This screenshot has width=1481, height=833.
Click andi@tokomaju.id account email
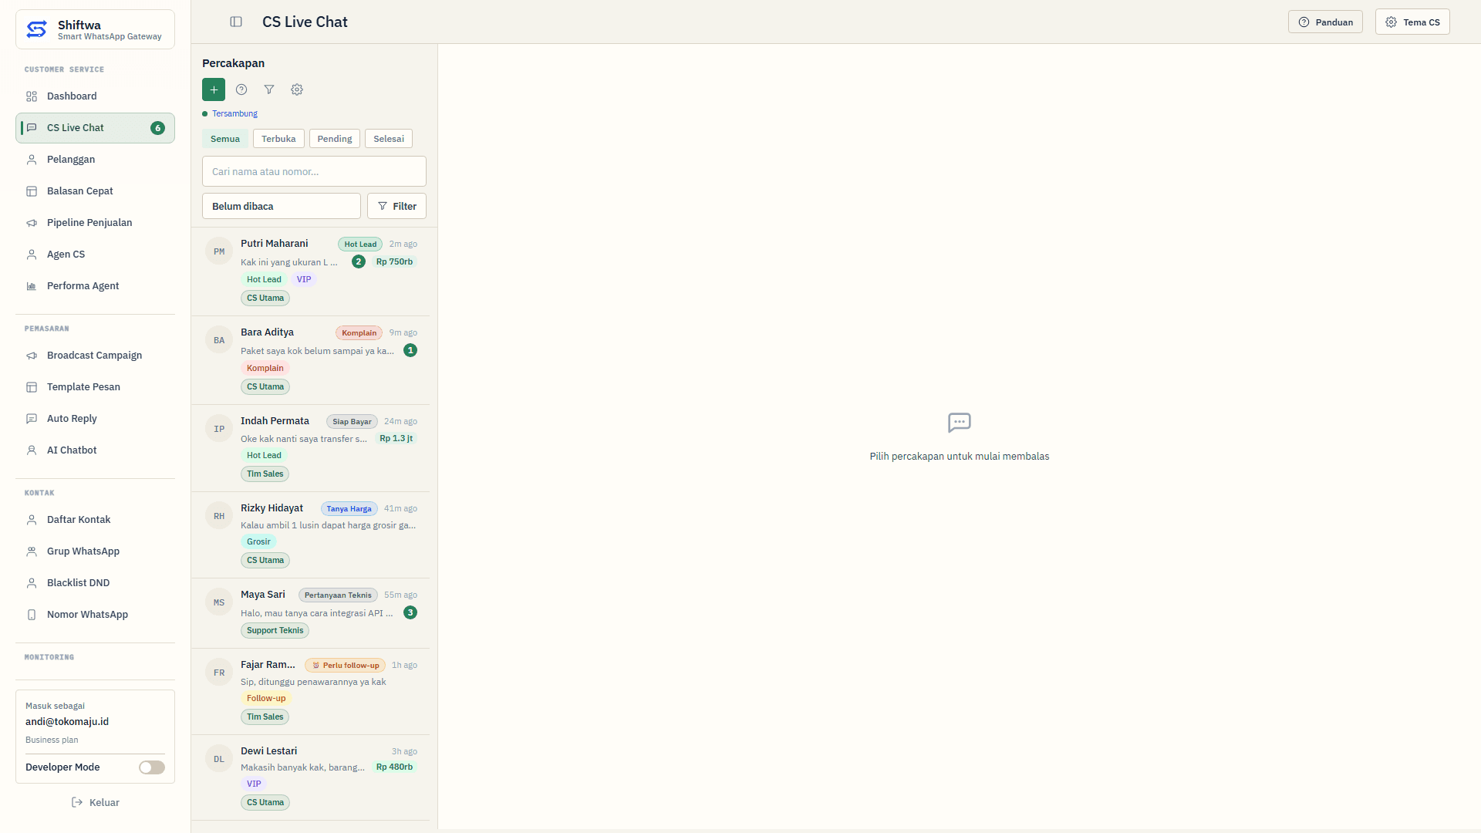67,722
